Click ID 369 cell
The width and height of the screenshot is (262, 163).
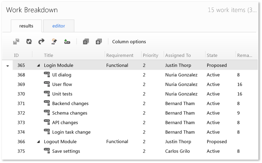coord(21,84)
